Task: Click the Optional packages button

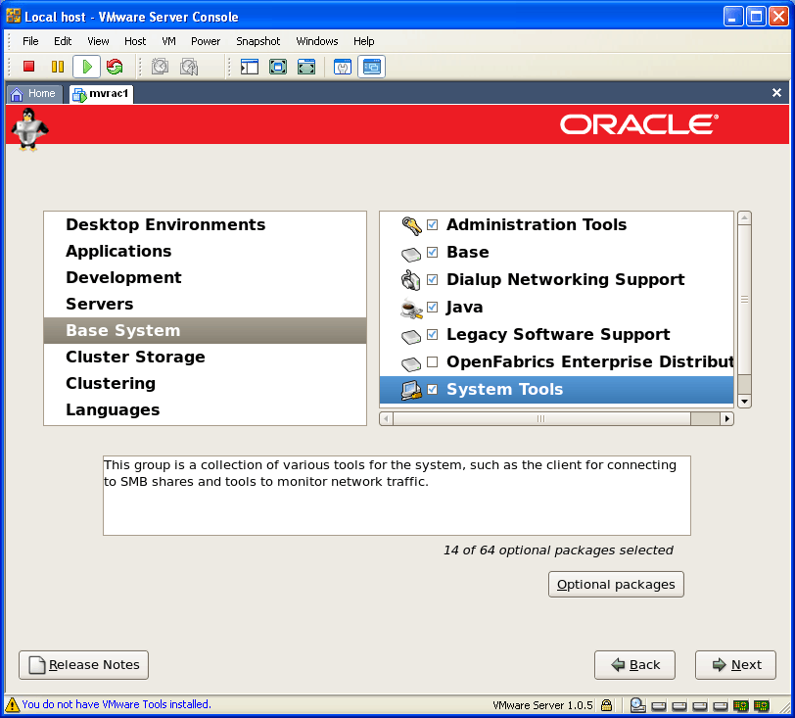Action: click(x=616, y=585)
